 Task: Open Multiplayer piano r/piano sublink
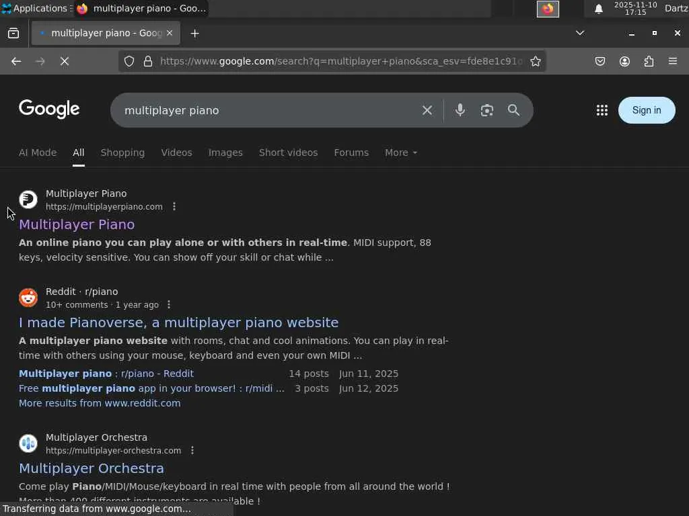tap(106, 374)
